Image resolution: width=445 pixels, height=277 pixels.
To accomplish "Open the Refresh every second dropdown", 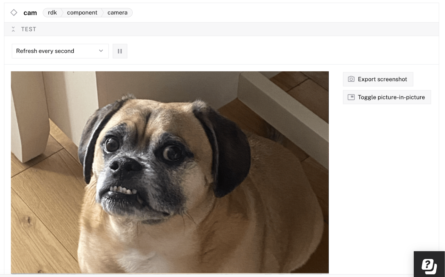I will (x=60, y=51).
